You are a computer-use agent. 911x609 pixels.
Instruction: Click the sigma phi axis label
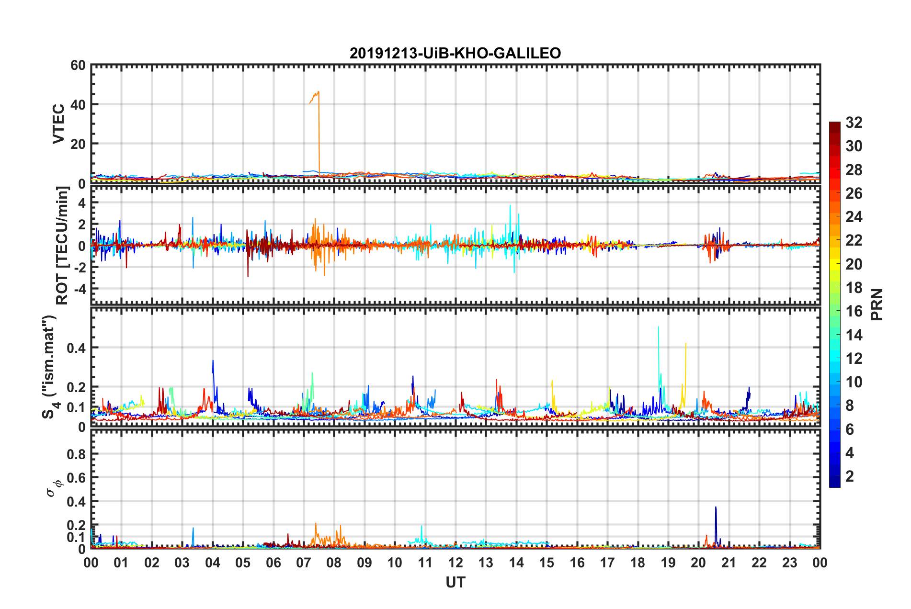pyautogui.click(x=54, y=488)
